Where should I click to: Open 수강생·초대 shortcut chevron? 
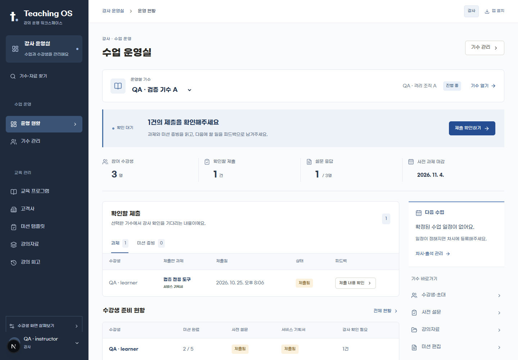pos(499,296)
